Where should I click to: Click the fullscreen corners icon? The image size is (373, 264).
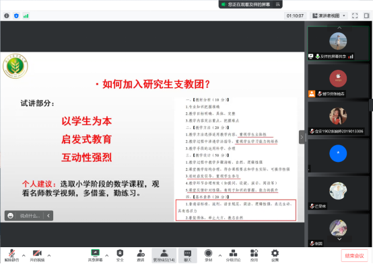pyautogui.click(x=355, y=15)
